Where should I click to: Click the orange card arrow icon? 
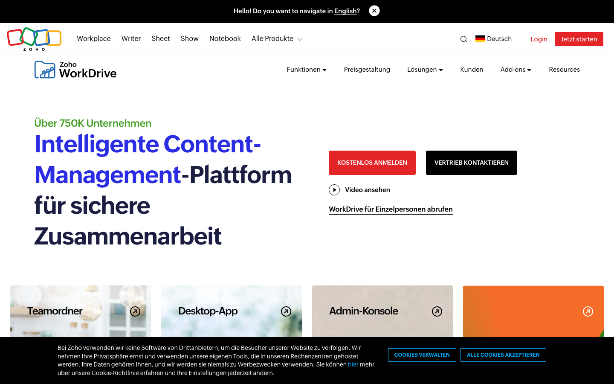click(588, 311)
